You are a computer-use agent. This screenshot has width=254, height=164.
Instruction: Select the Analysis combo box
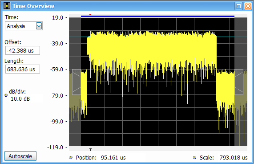24,26
